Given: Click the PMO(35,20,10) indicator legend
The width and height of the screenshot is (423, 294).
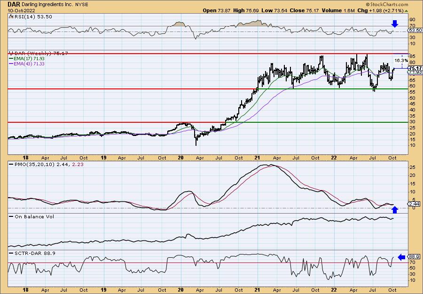Looking at the screenshot, I should click(x=46, y=164).
